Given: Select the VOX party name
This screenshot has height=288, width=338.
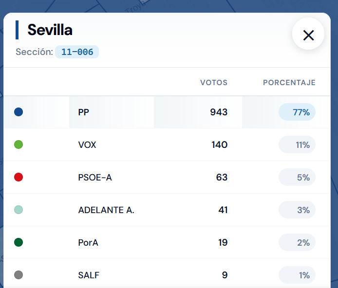Looking at the screenshot, I should click(x=87, y=144).
